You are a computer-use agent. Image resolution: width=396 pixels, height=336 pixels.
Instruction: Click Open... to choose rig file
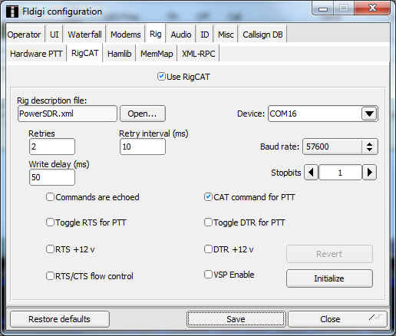coord(143,114)
